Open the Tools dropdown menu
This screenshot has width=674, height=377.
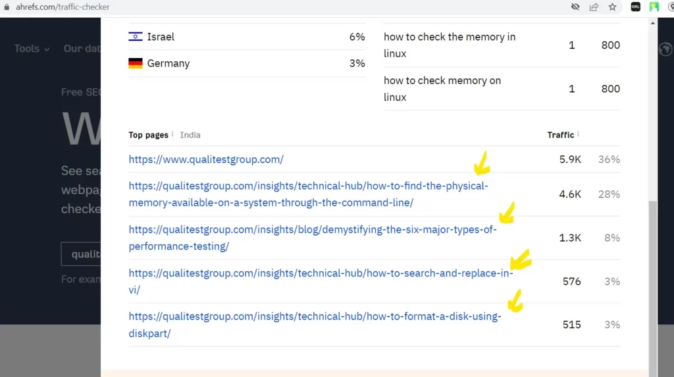point(32,49)
